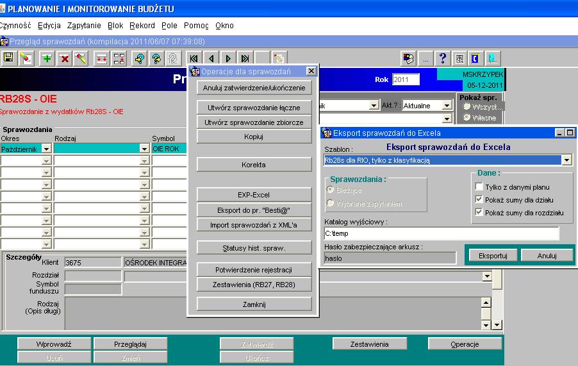This screenshot has width=578, height=366.
Task: Open Edycja menu
Action: [x=49, y=26]
